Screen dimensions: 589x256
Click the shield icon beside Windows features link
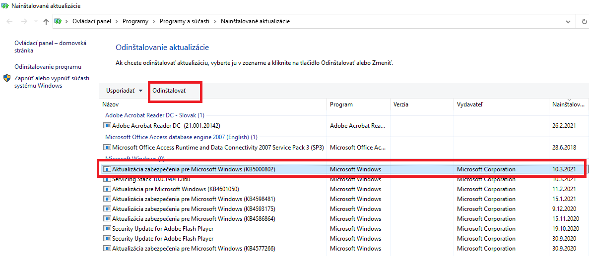(7, 78)
